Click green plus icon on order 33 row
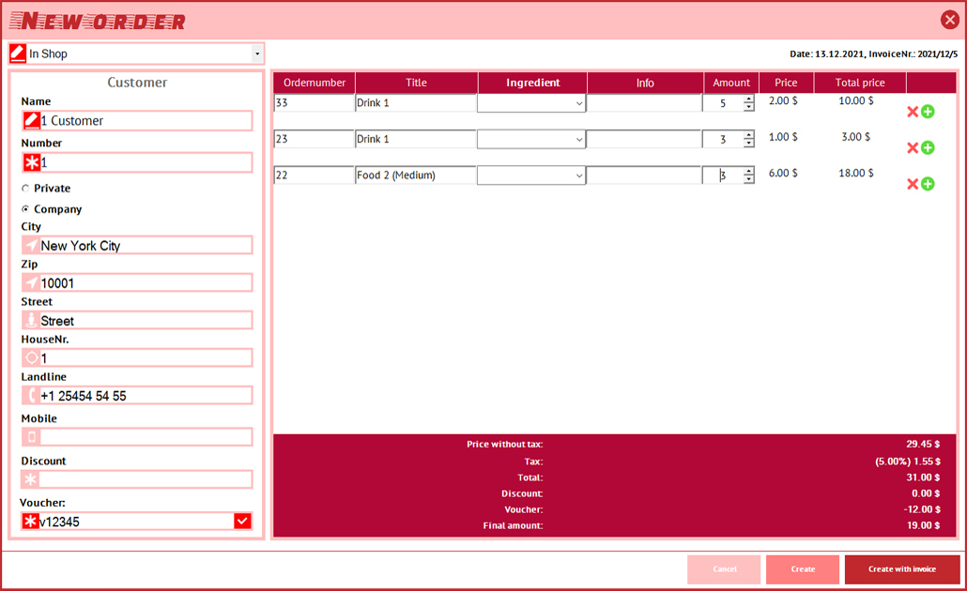This screenshot has width=967, height=591. 928,112
